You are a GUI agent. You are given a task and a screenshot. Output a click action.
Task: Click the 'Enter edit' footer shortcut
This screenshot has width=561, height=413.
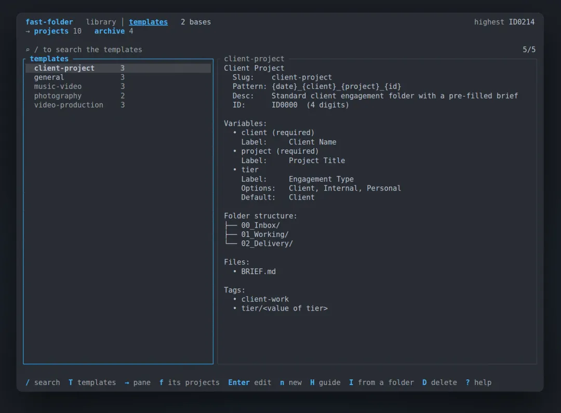(x=250, y=382)
